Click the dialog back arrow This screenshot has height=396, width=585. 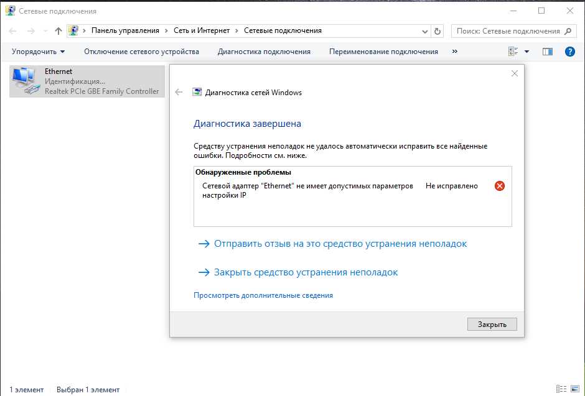179,92
